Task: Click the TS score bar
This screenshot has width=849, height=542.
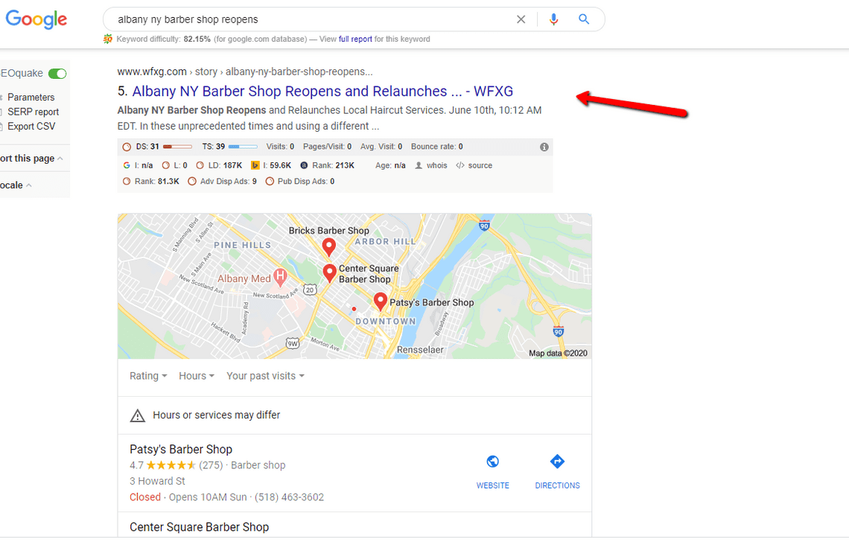Action: point(243,147)
